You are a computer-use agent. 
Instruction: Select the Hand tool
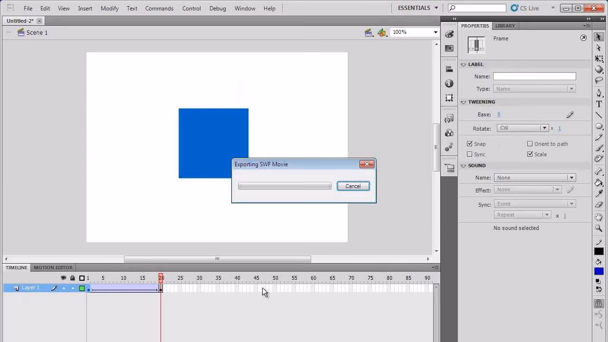click(598, 218)
